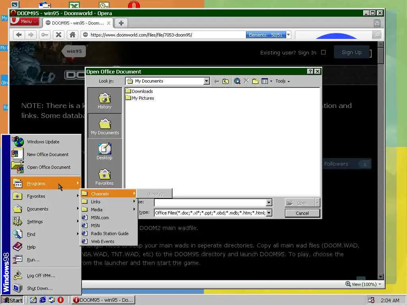Open Documents in Start menu
The image size is (407, 305).
point(45,209)
